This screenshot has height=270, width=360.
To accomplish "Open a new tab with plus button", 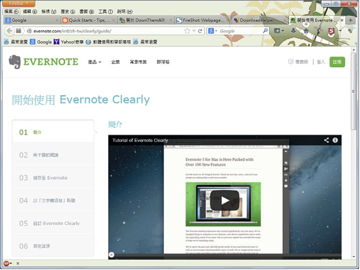I will click(350, 20).
